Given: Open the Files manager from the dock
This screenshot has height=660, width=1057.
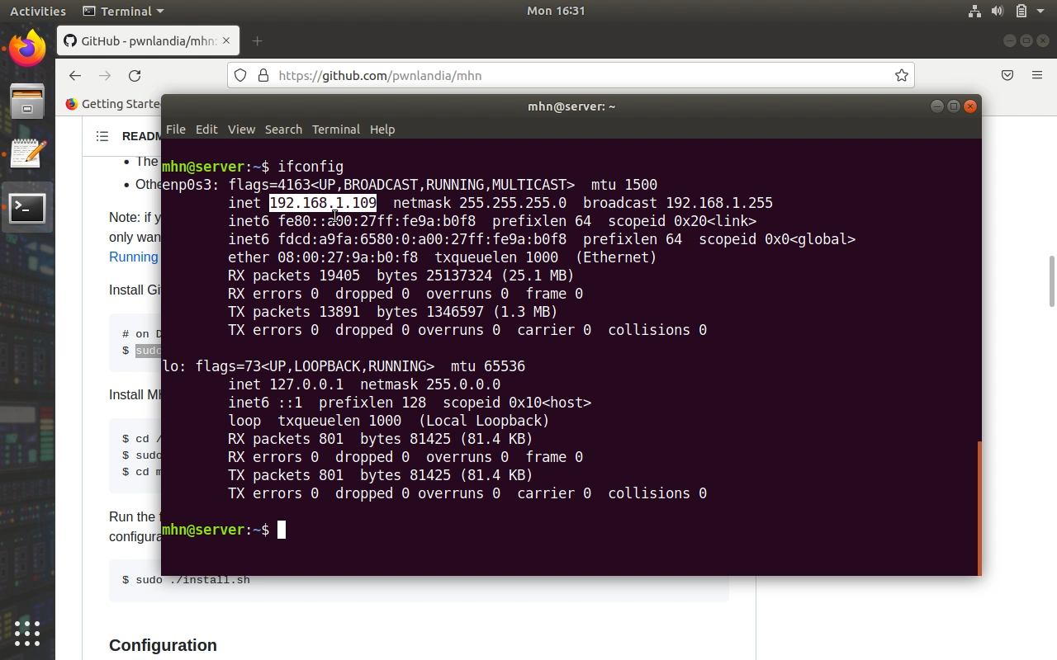Looking at the screenshot, I should point(27,101).
